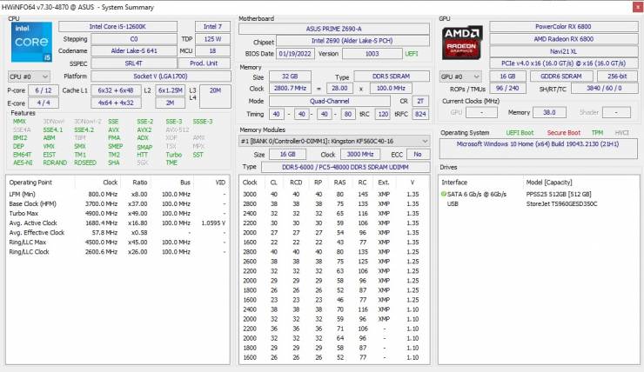Select the StoreJet TS960GESD350C drive entry
The height and width of the screenshot is (372, 644).
tap(562, 204)
